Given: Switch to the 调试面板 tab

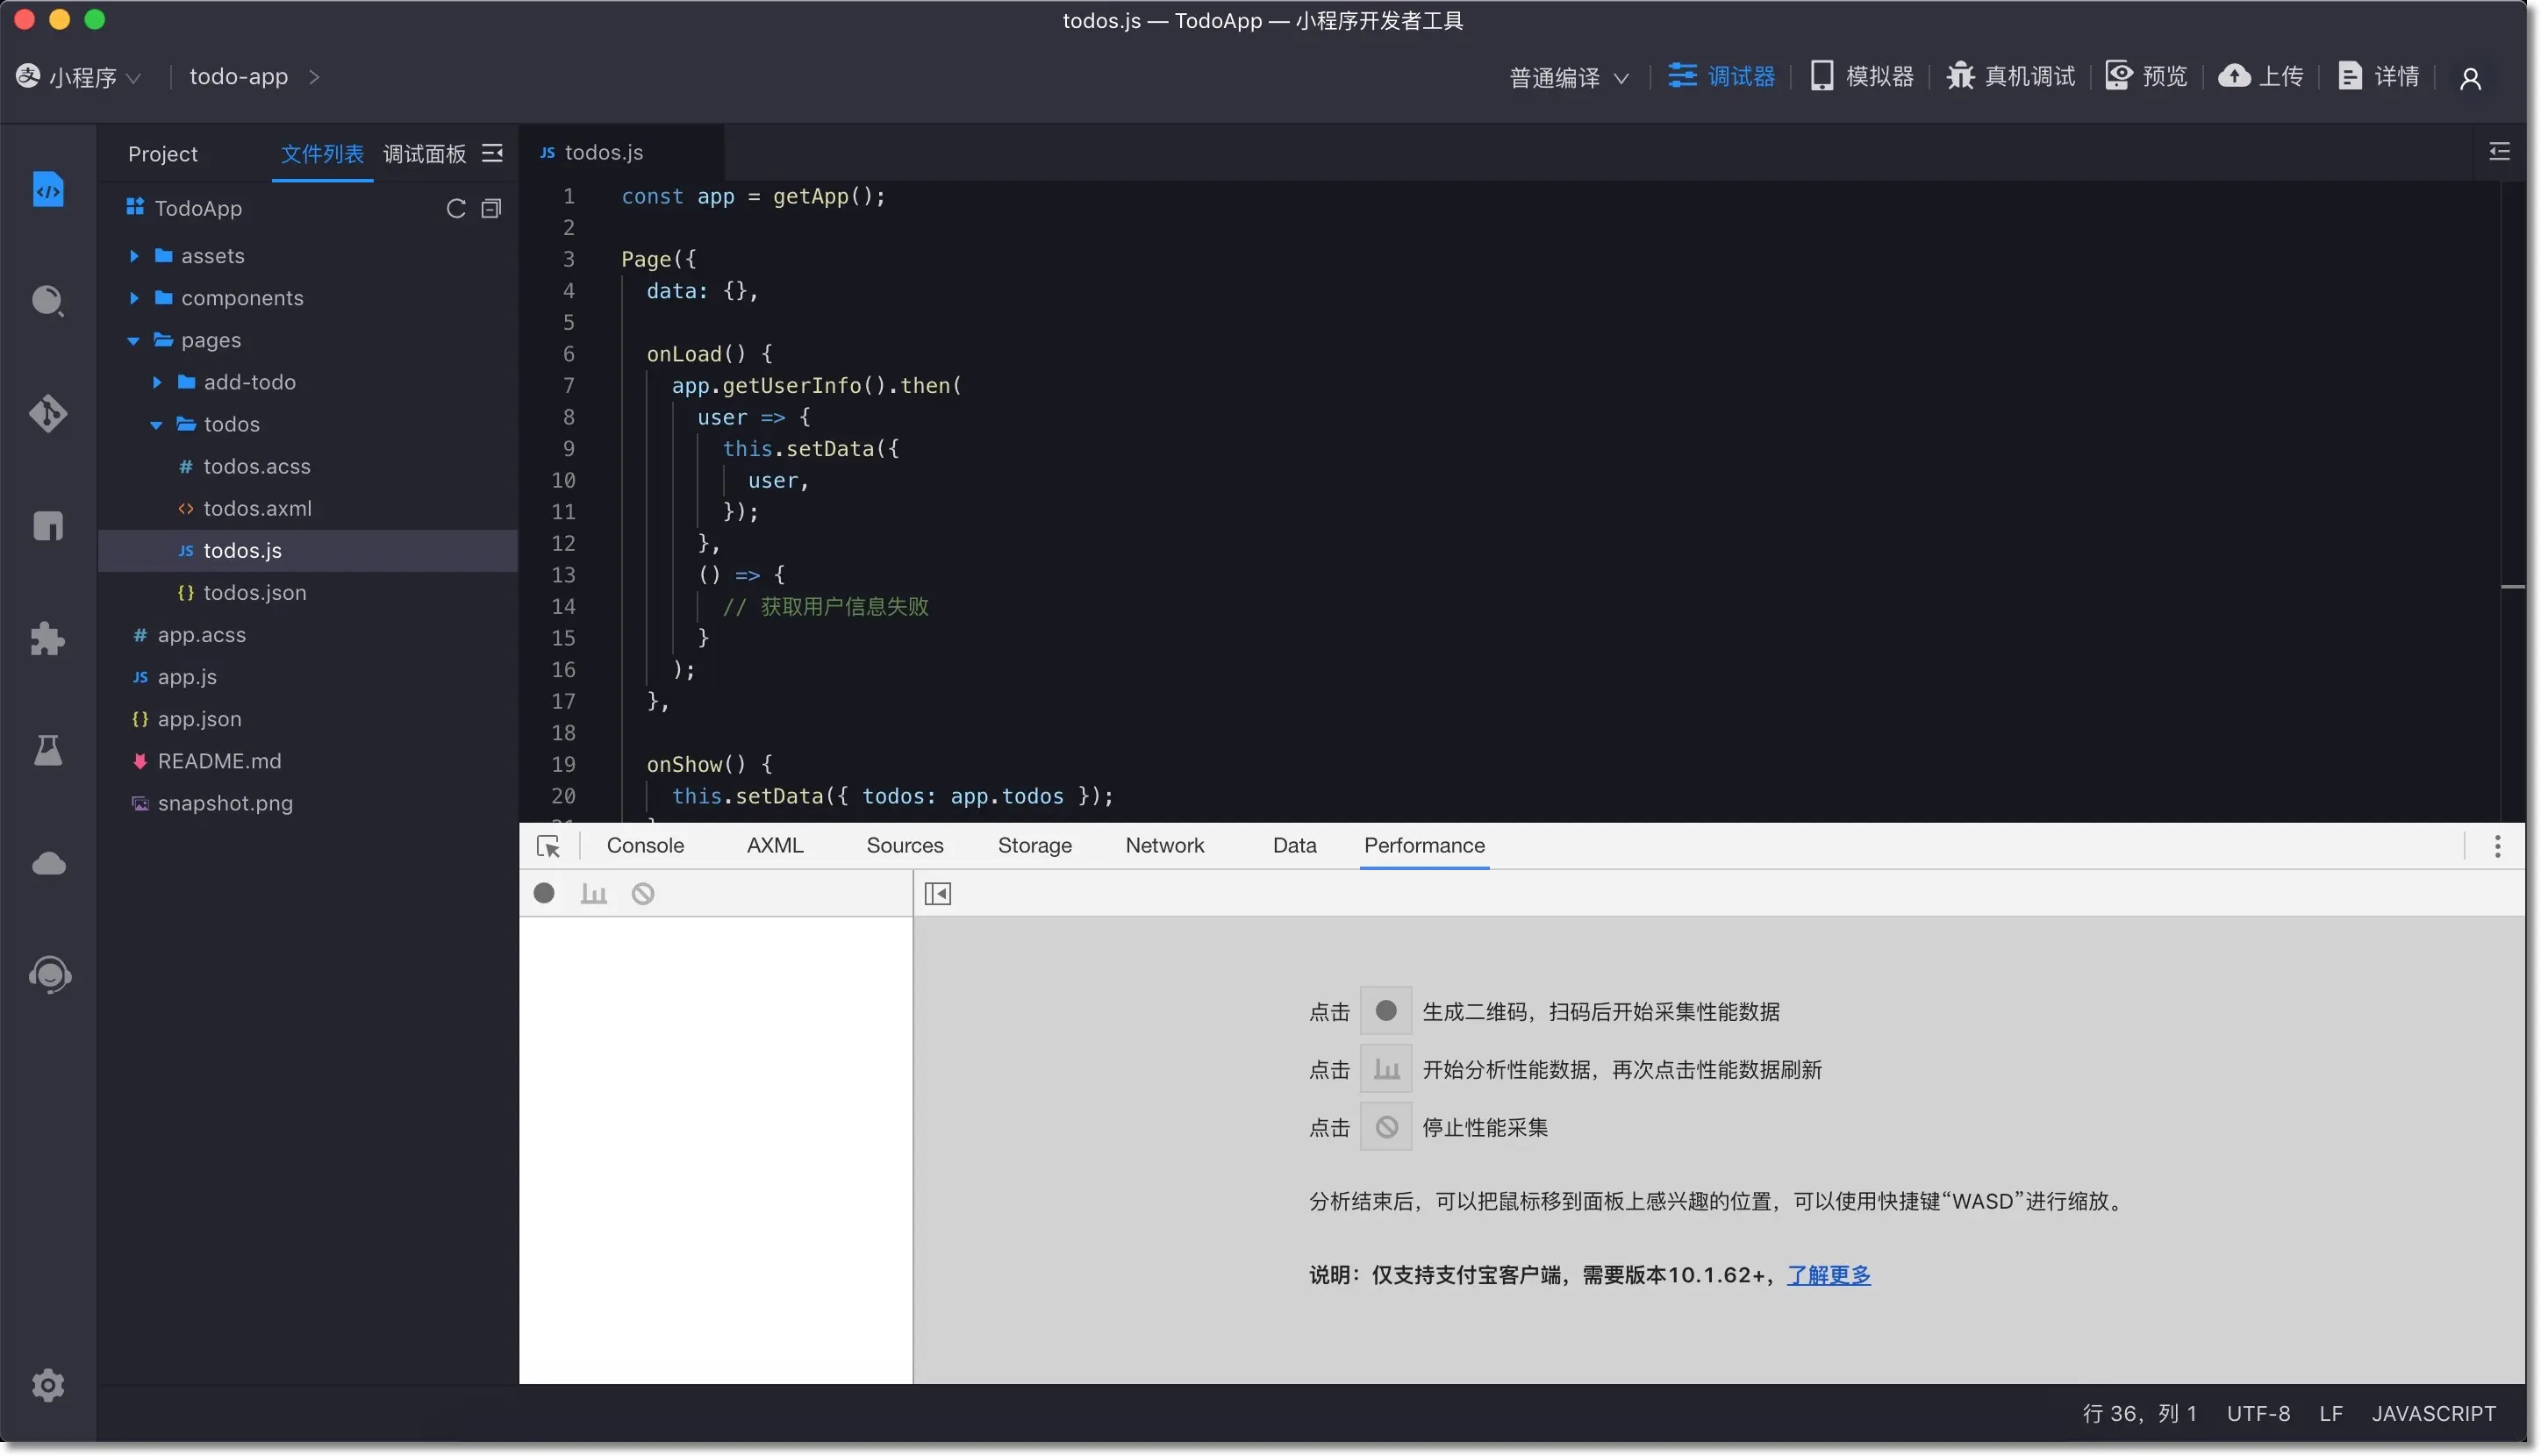Looking at the screenshot, I should [424, 153].
